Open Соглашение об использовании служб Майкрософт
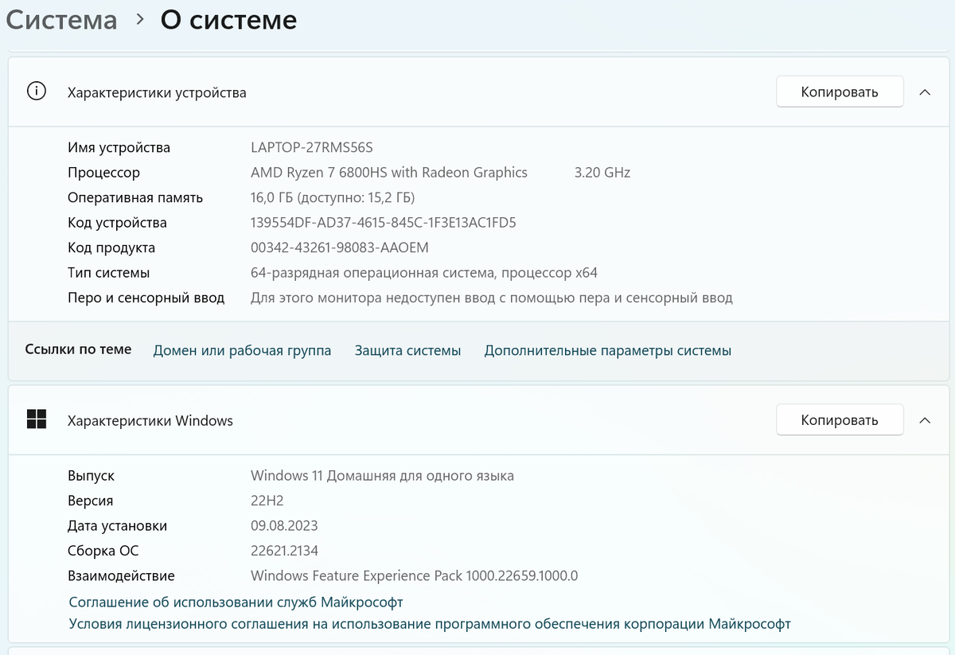This screenshot has height=655, width=955. pos(234,602)
